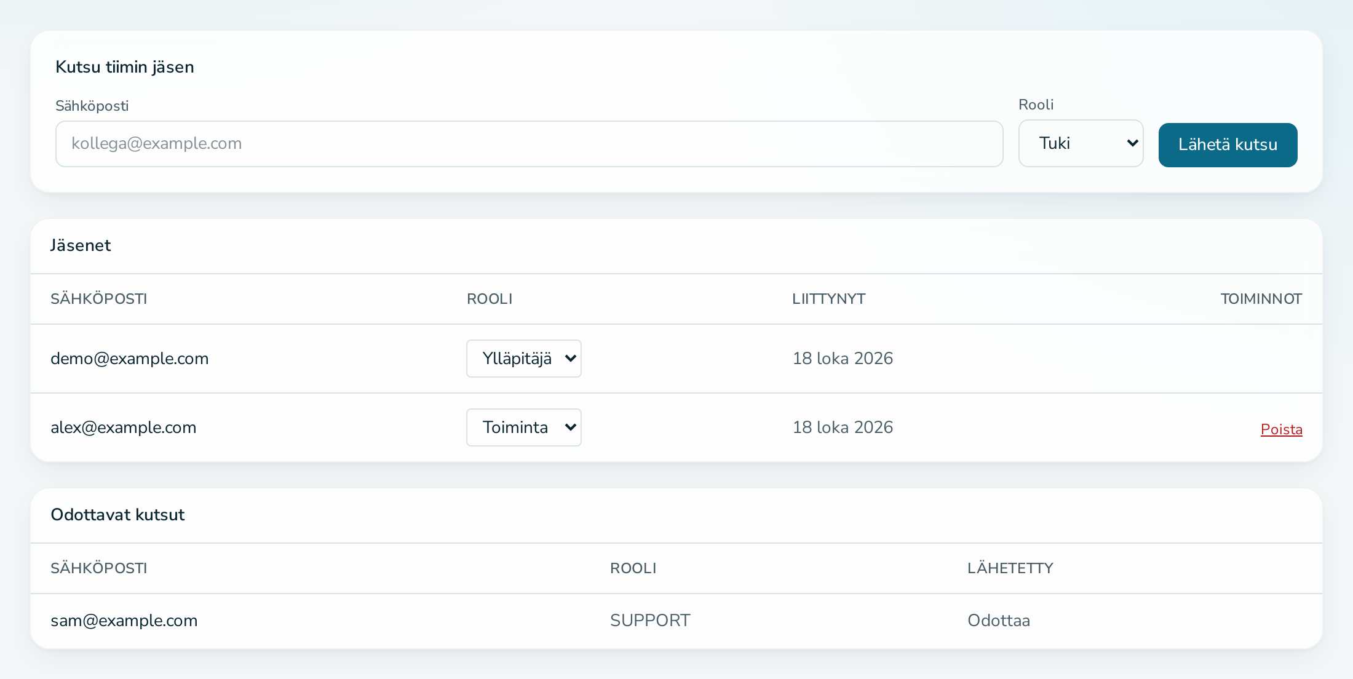Click the Poista link for alex@example.com

(1281, 429)
